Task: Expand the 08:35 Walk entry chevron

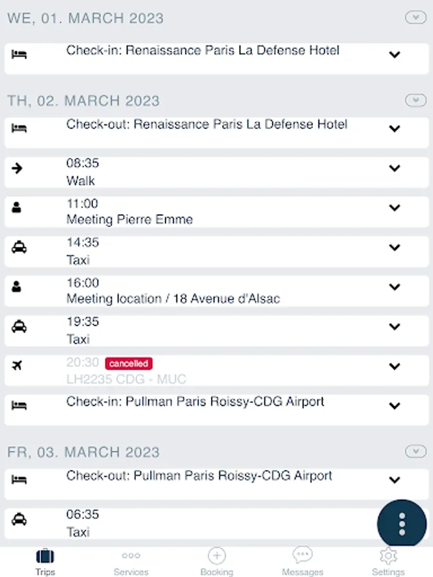Action: click(395, 169)
